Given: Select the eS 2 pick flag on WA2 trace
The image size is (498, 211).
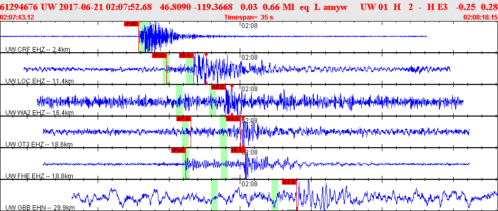Looking at the screenshot, I should [x=218, y=87].
